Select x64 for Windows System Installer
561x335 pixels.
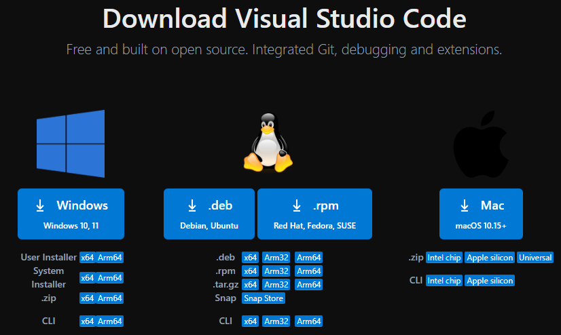tap(88, 278)
